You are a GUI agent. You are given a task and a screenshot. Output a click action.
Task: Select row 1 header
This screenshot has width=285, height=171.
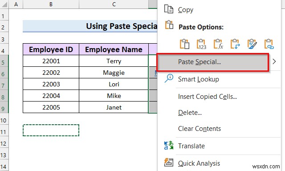4,15
